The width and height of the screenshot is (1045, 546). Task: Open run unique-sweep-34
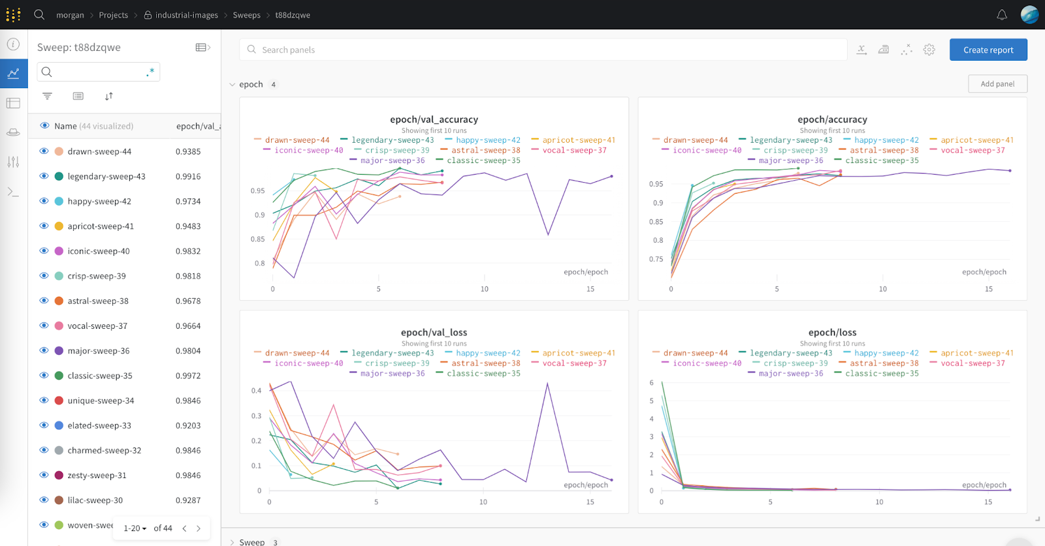(x=101, y=401)
